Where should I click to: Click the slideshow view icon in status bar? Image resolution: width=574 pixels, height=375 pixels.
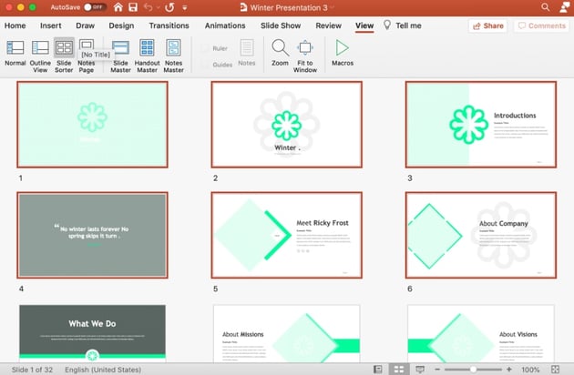[420, 369]
